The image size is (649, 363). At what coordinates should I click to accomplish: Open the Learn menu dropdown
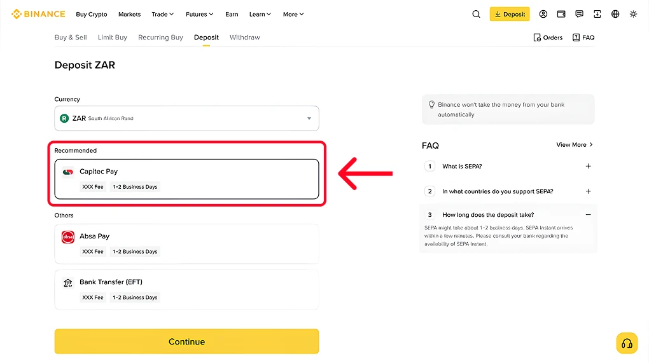tap(260, 14)
